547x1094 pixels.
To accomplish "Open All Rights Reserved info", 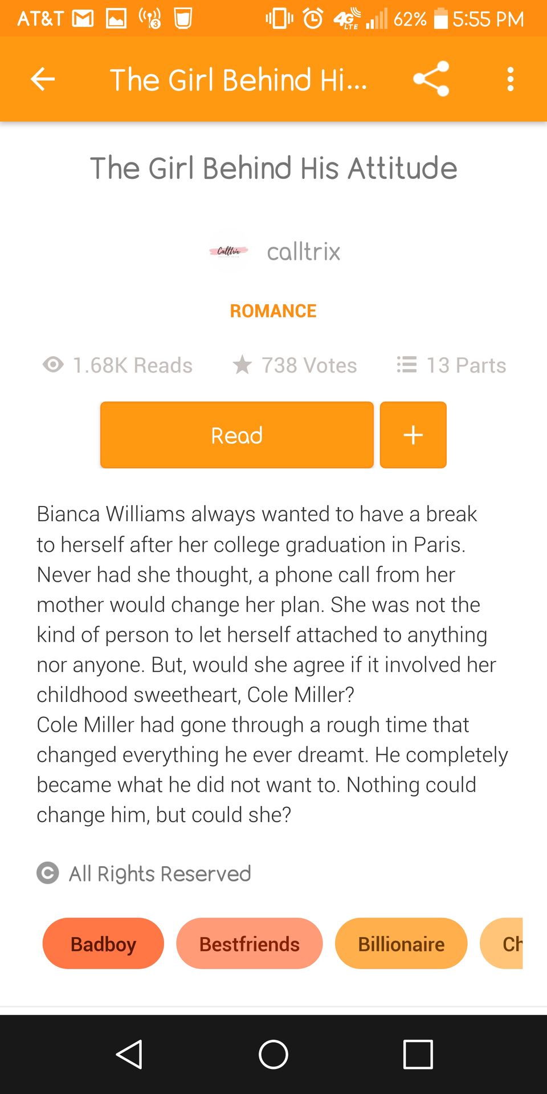I will [160, 873].
